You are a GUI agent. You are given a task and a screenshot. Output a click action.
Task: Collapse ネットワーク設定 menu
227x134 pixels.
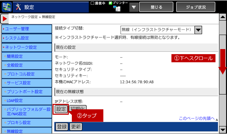coord(27,47)
